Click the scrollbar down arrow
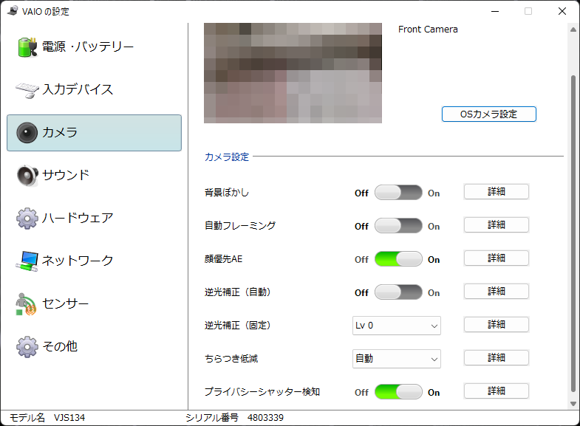The image size is (580, 426). 573,404
